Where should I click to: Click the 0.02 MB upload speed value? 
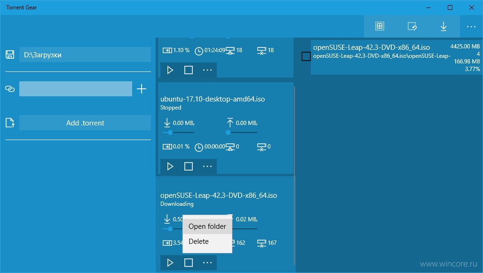(246, 219)
